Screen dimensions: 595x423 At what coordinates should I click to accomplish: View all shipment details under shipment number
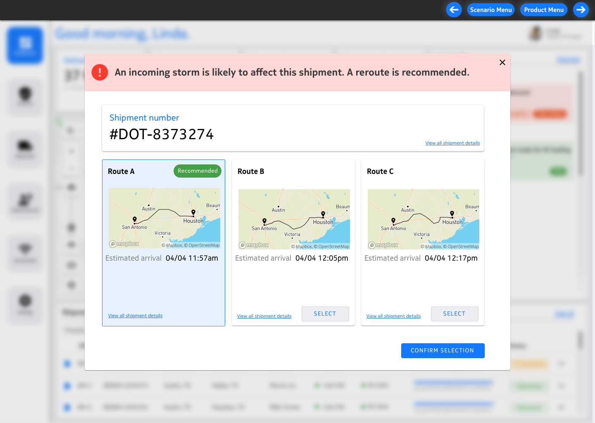[452, 143]
